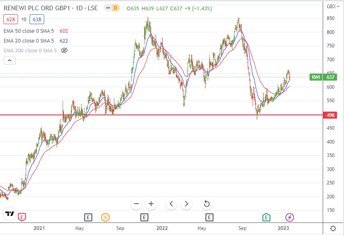Select the EMA 50 close indicator label

click(29, 31)
